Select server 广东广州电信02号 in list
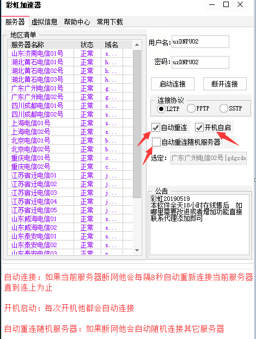The width and height of the screenshot is (256, 339). tap(70, 97)
